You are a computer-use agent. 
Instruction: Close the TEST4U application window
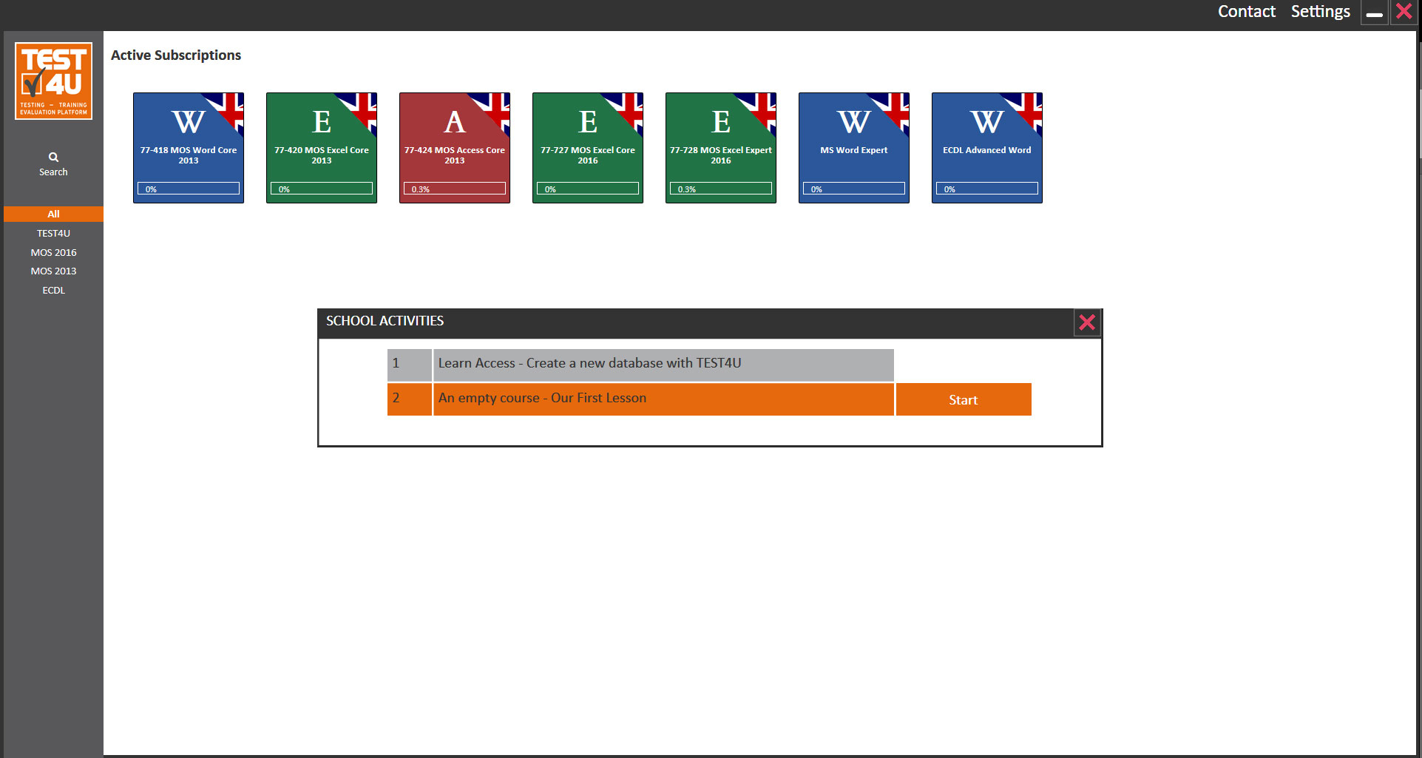tap(1404, 12)
